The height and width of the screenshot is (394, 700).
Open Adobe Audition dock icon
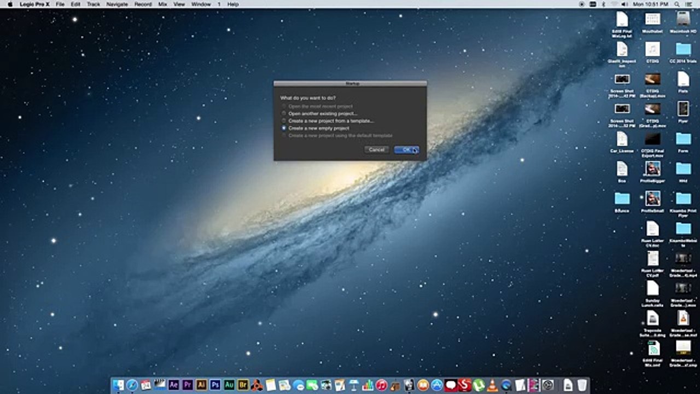229,385
